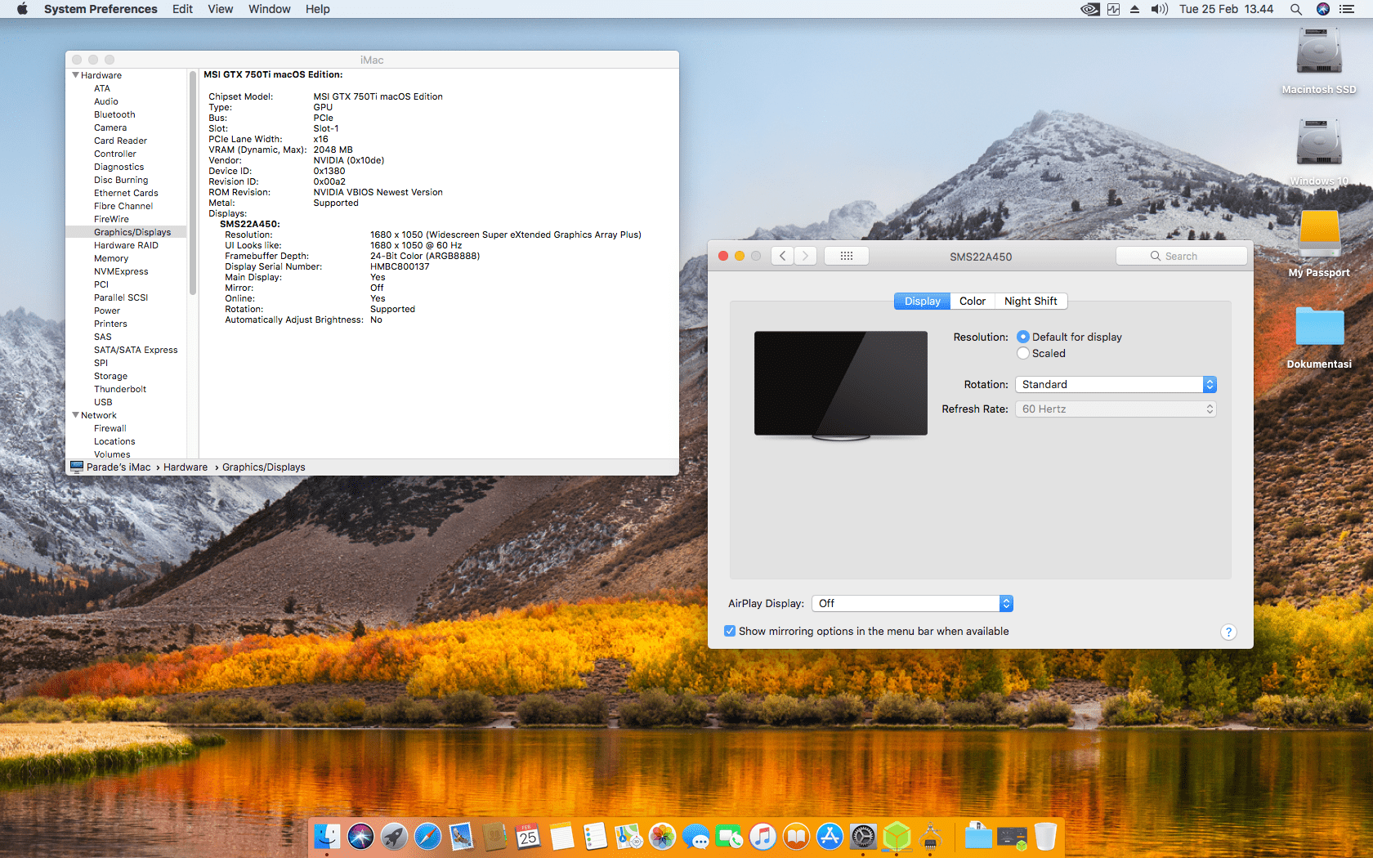This screenshot has width=1373, height=858.
Task: Click the help question mark button
Action: tap(1228, 632)
